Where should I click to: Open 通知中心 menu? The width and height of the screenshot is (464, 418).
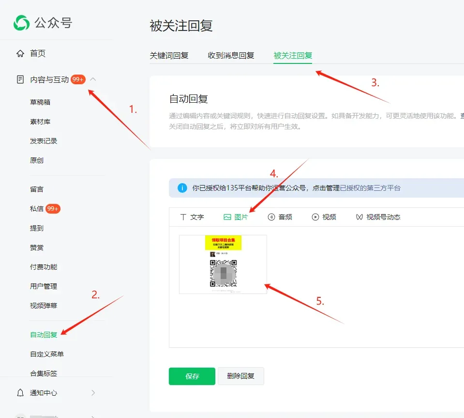pyautogui.click(x=44, y=393)
